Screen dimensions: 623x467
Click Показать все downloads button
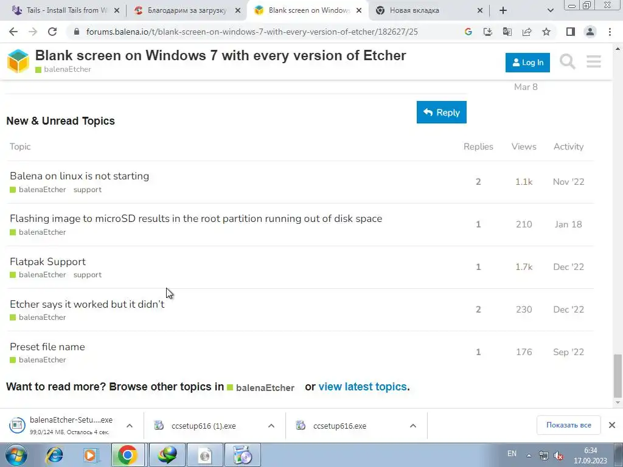coord(569,425)
